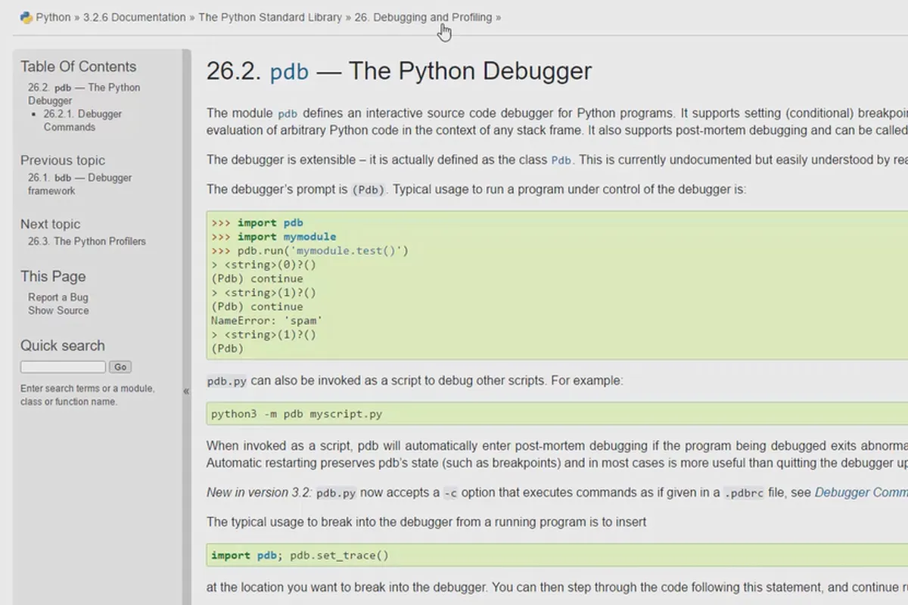Click the 'Next topic' heading text

(50, 224)
